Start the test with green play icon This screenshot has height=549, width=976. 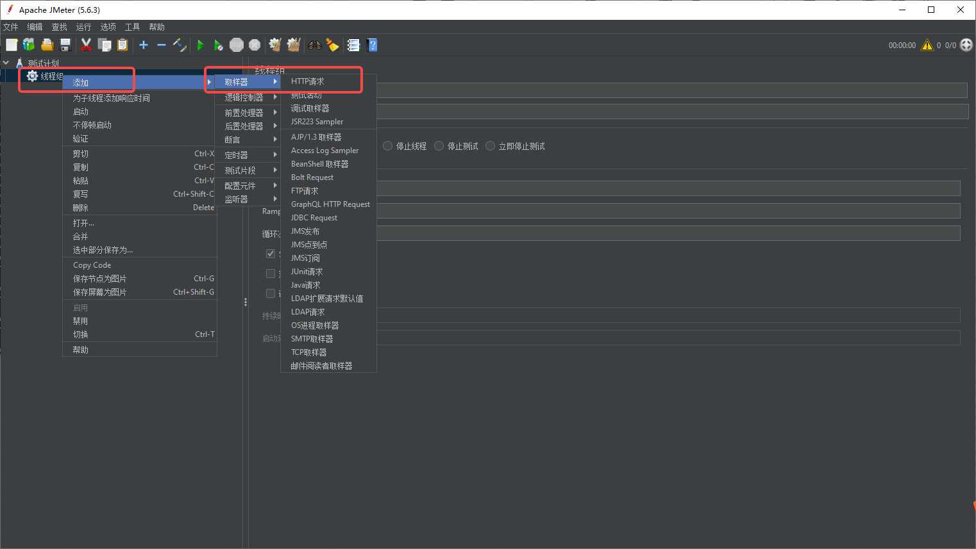pos(200,45)
